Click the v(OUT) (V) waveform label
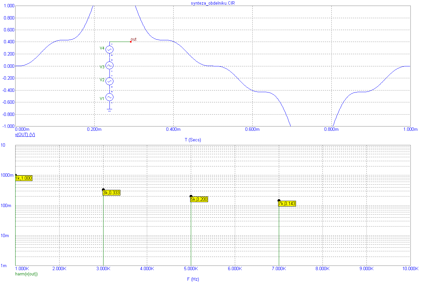The image size is (422, 284). [x=25, y=135]
